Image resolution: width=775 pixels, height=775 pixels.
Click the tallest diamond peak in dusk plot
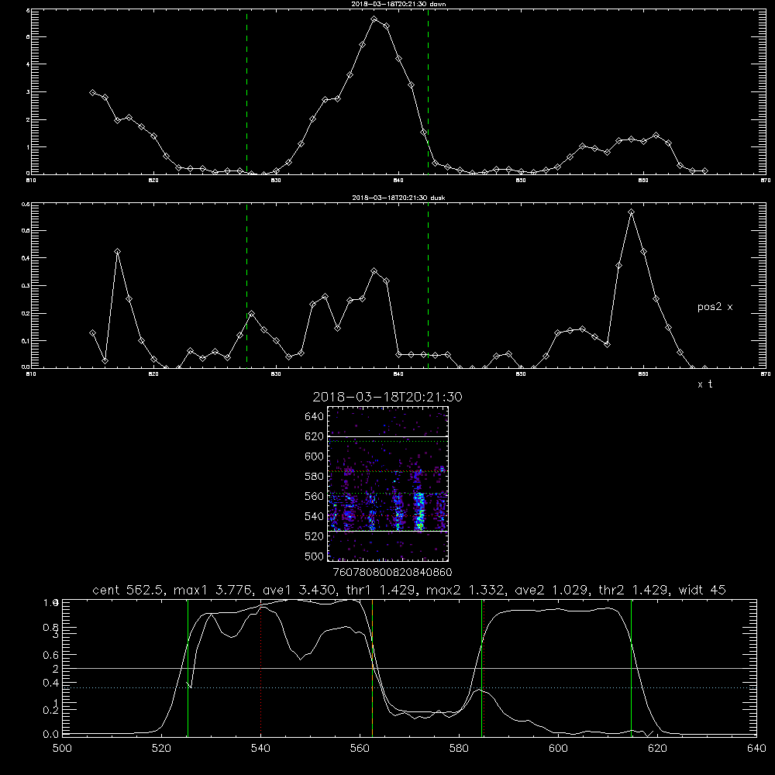coord(631,212)
